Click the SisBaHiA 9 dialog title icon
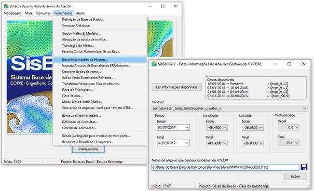314x191 pixels. [154, 64]
